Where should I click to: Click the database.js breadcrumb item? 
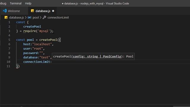[17, 18]
